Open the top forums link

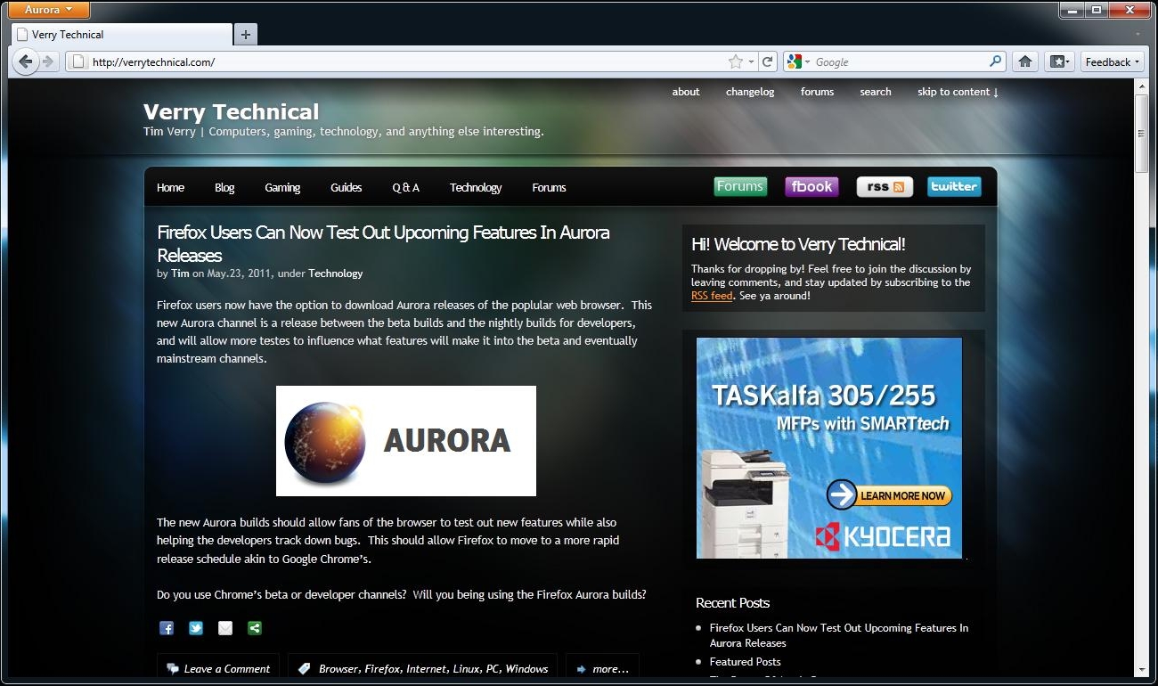(x=817, y=92)
